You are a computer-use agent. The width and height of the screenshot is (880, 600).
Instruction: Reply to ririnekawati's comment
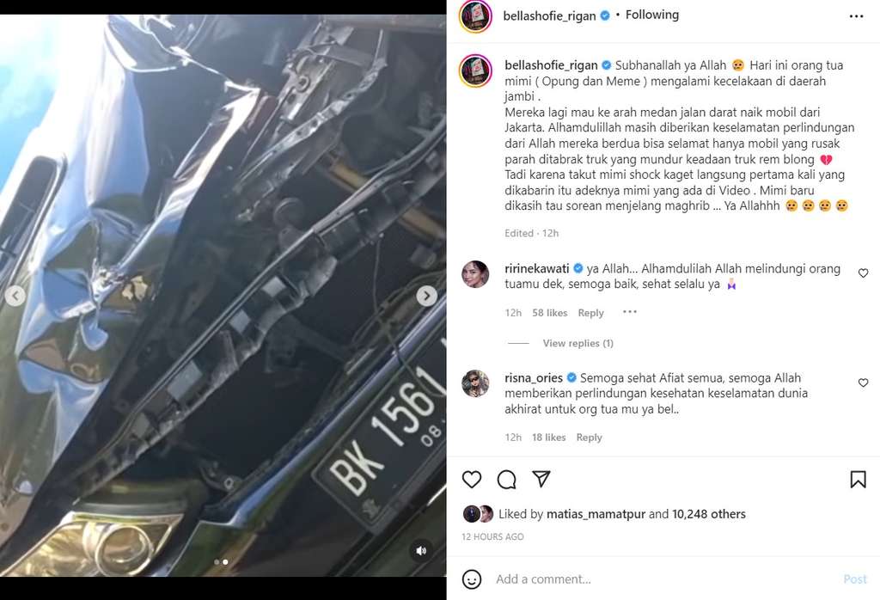point(590,313)
